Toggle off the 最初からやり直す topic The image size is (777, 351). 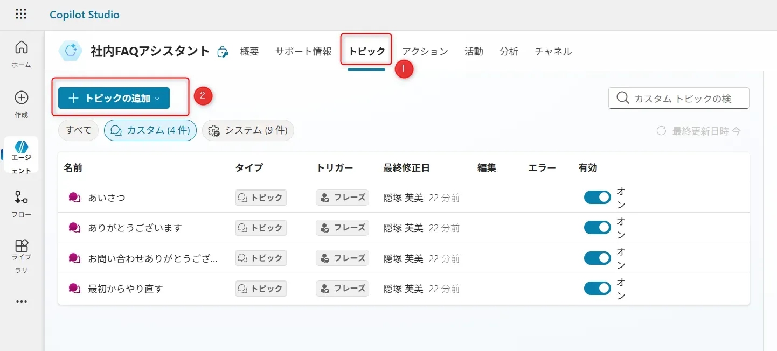597,289
